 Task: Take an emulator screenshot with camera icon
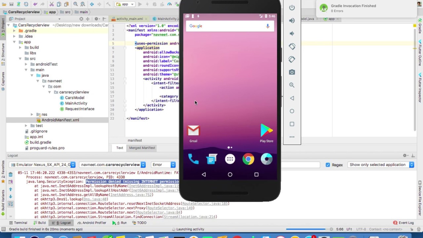coord(292,72)
